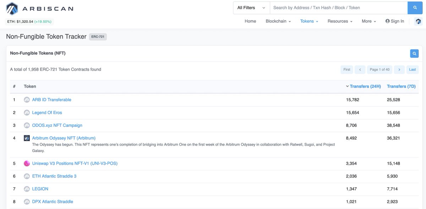Select the ETH Atlantic Straddle 3 icon
The width and height of the screenshot is (426, 209).
27,176
